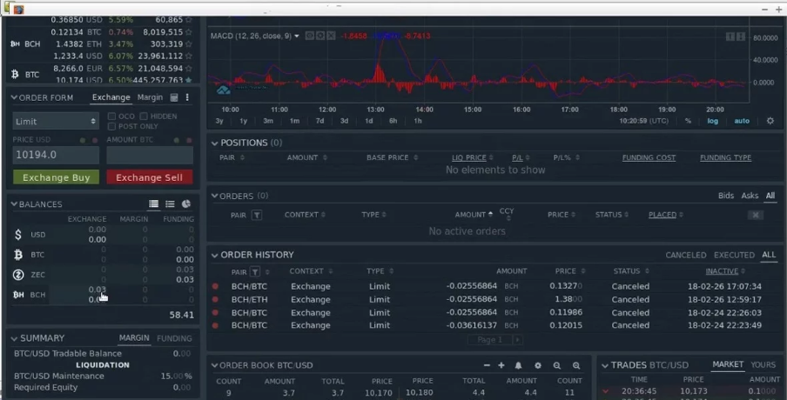Click green bid dot beside PRICE USD

[83, 140]
